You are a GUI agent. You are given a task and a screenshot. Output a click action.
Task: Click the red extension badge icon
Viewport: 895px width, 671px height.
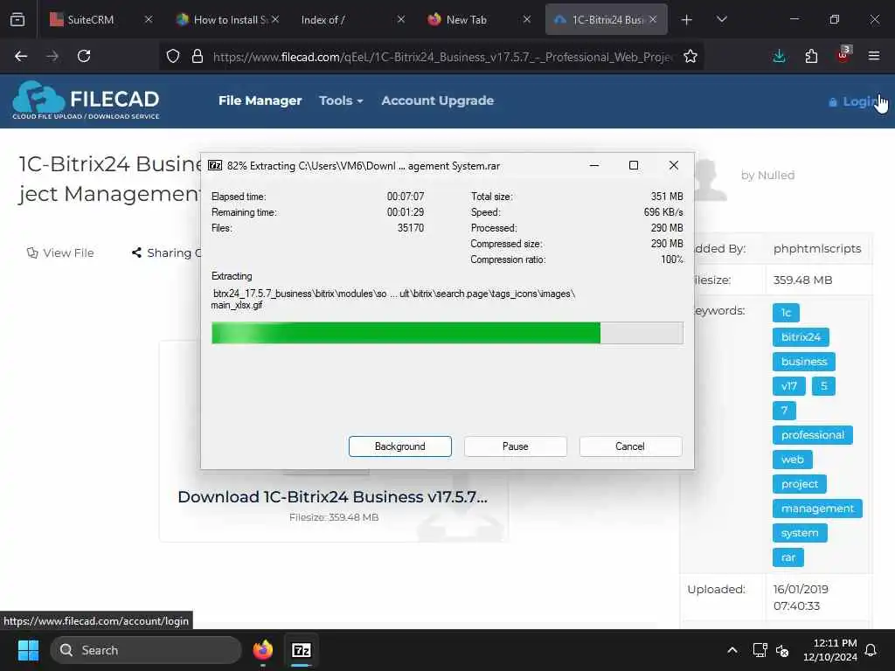click(843, 55)
